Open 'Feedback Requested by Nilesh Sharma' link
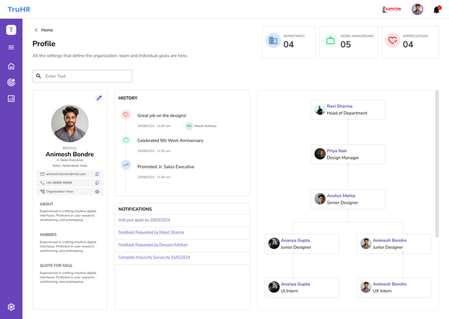 click(151, 232)
